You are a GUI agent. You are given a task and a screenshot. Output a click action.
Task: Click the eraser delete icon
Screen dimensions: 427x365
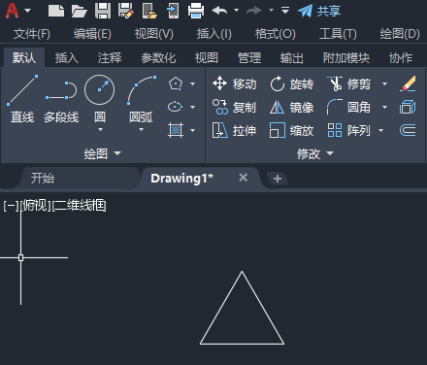pos(408,83)
